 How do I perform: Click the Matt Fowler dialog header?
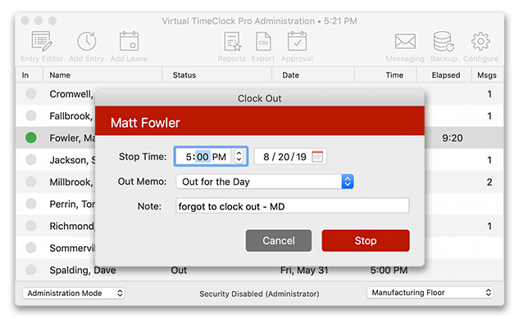pyautogui.click(x=260, y=122)
